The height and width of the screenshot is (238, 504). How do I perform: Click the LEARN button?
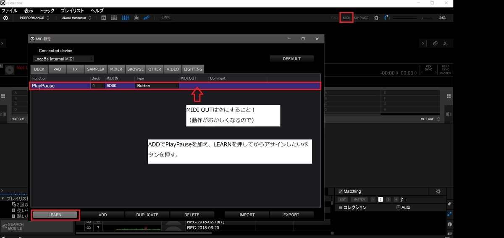[x=55, y=215]
